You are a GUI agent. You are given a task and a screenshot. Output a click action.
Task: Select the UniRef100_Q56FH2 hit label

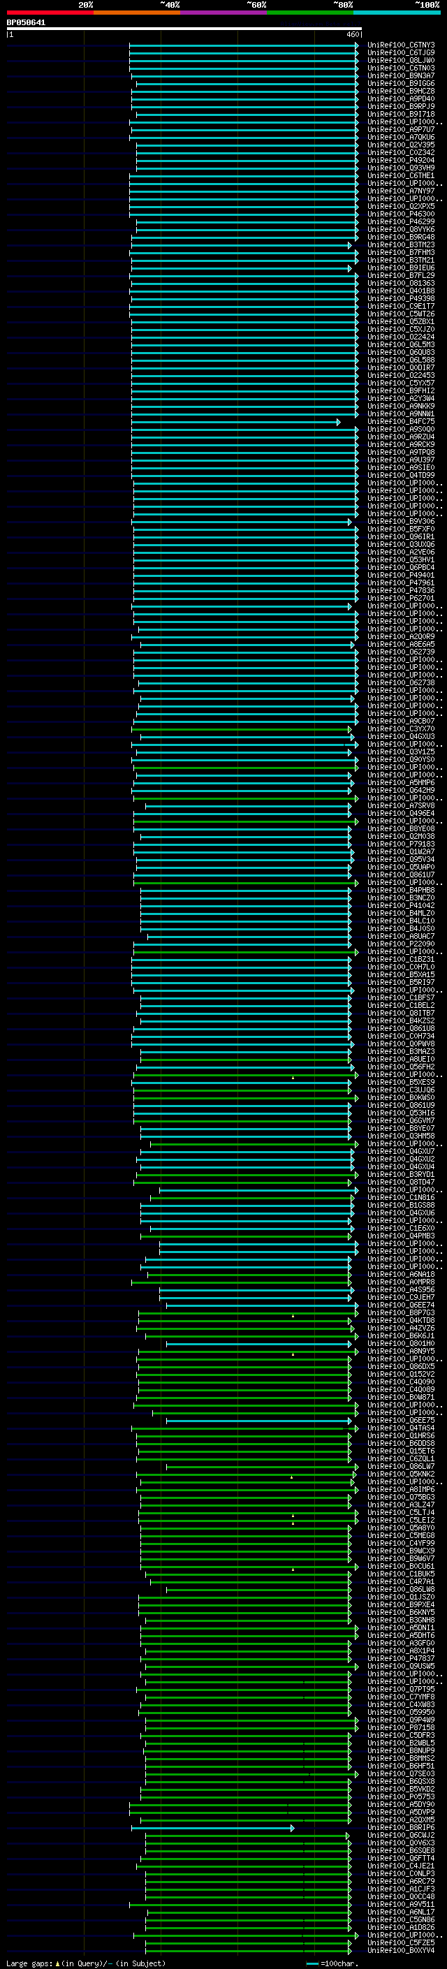pos(401,1067)
